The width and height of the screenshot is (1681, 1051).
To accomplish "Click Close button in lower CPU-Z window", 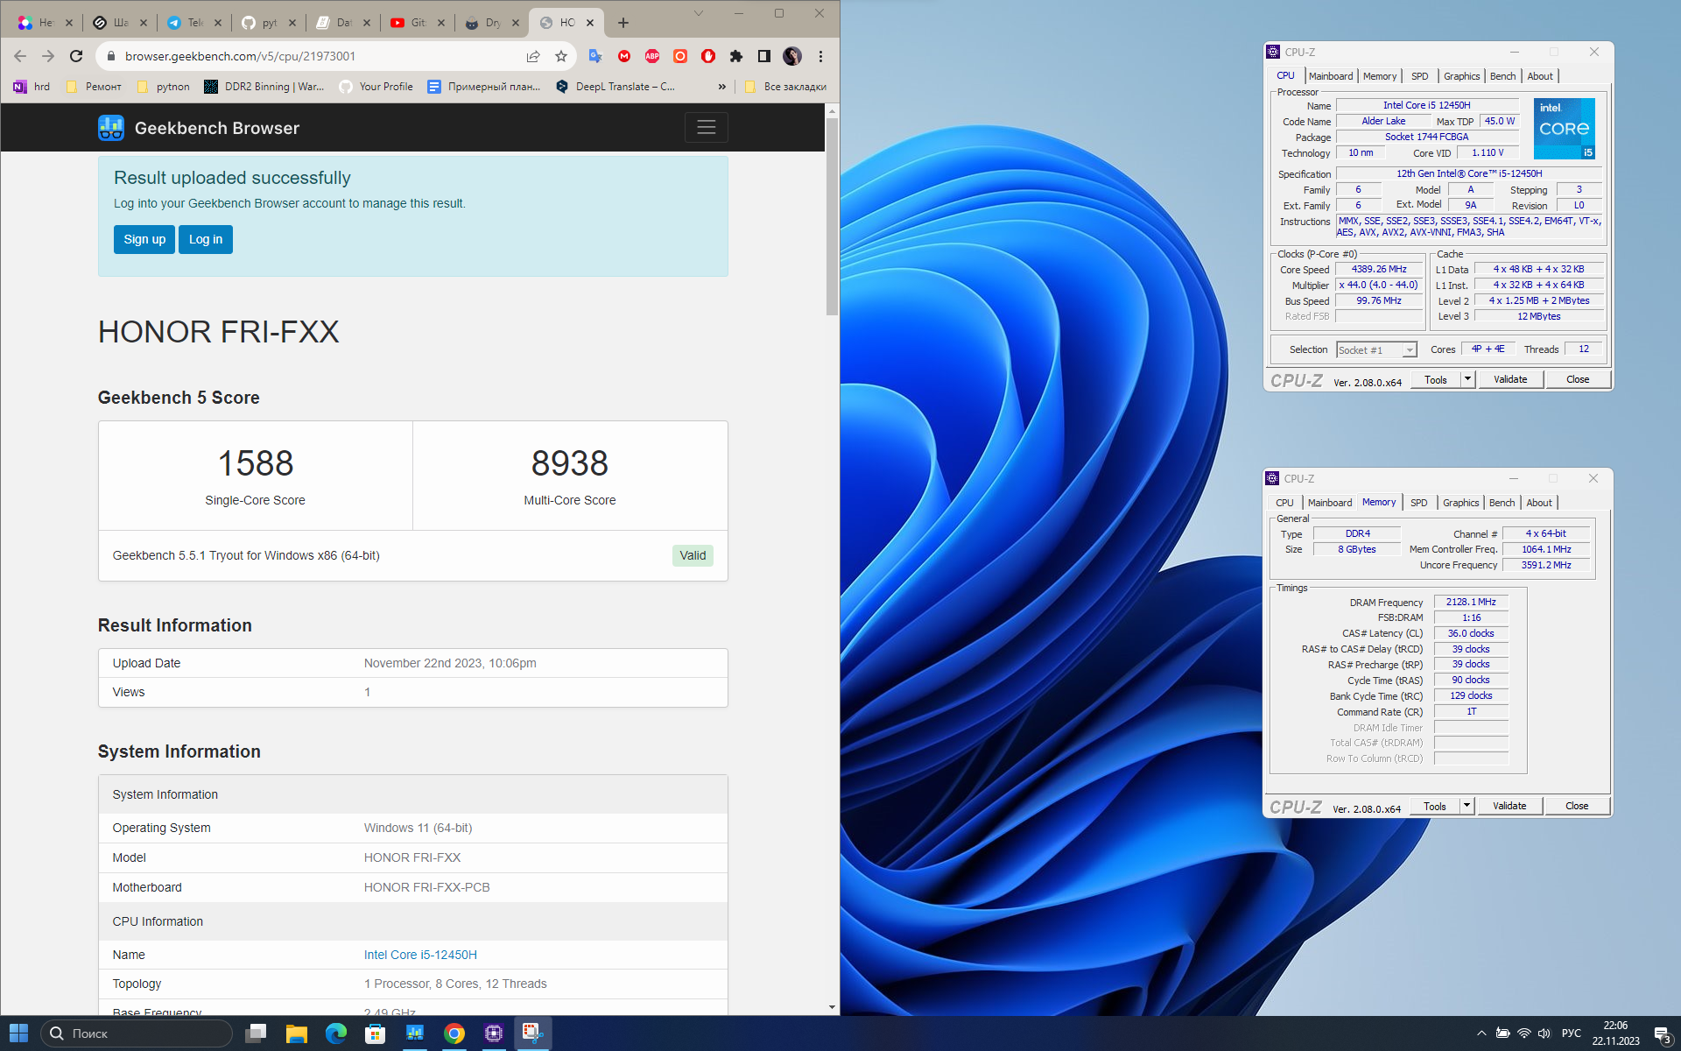I will 1577,806.
